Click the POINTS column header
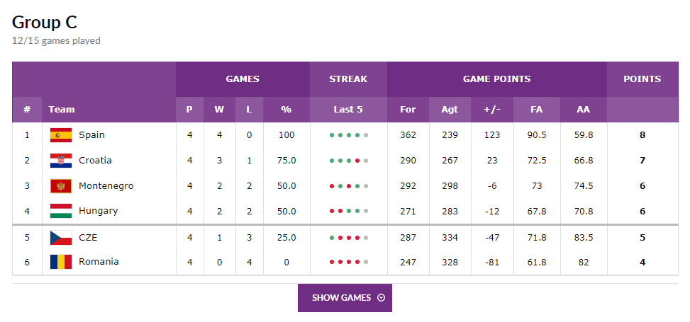 pyautogui.click(x=642, y=79)
